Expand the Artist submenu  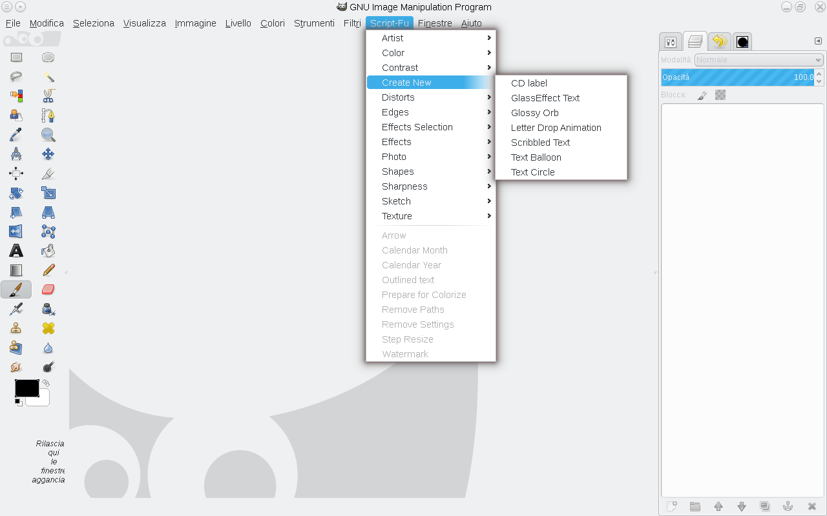click(x=431, y=38)
